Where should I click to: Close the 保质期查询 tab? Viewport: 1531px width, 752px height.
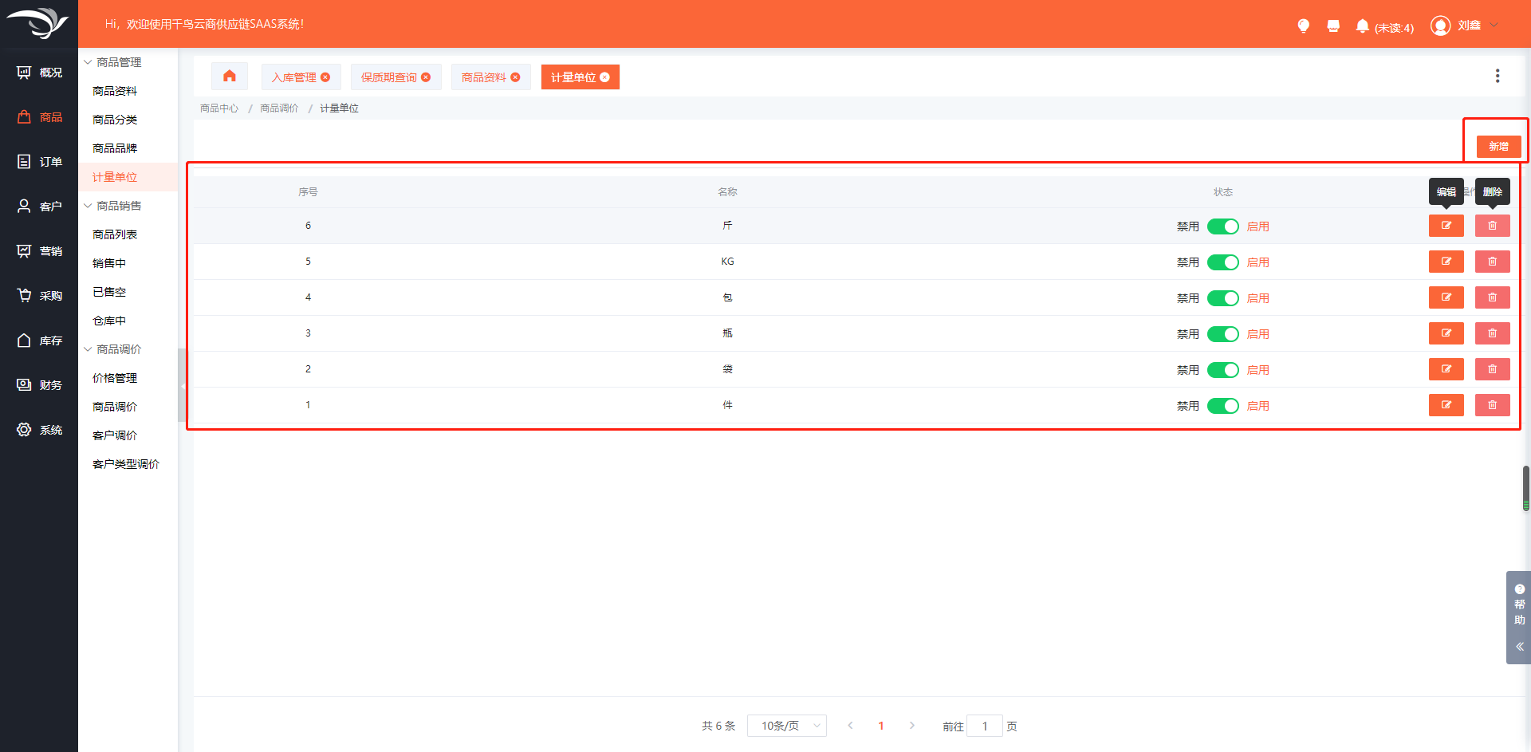pos(426,77)
